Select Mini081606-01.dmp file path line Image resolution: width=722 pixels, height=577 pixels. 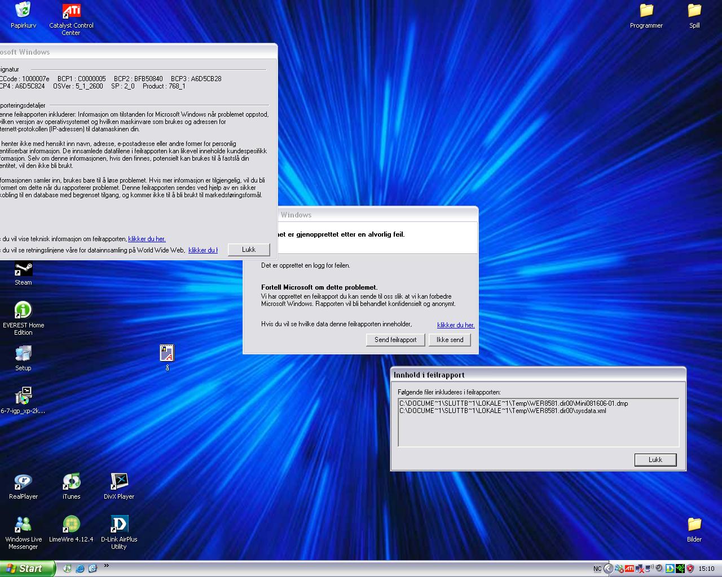point(513,403)
